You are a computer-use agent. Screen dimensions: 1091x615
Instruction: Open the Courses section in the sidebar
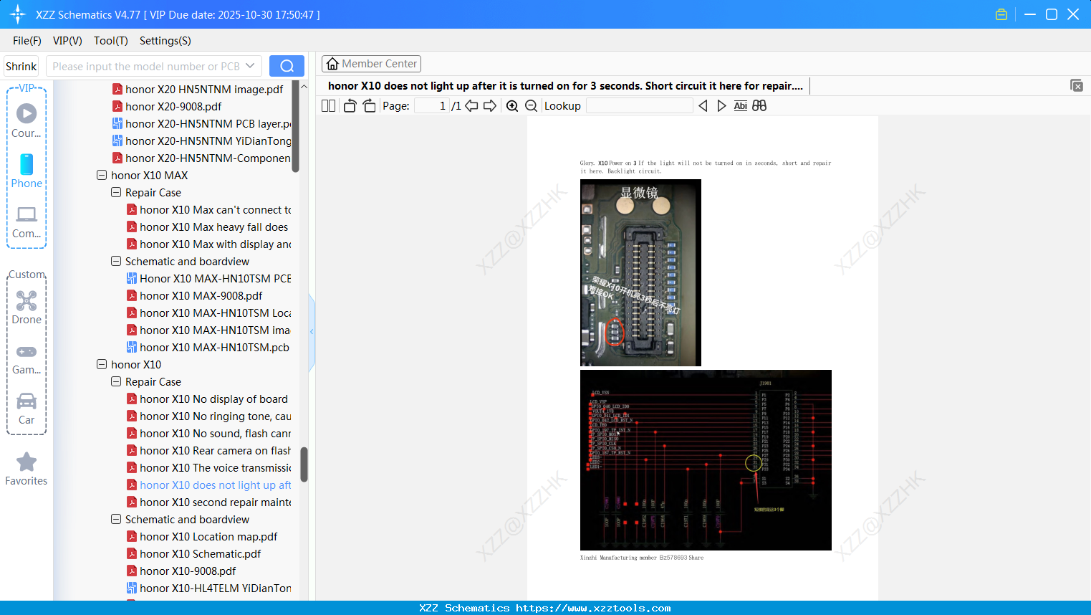(x=27, y=120)
